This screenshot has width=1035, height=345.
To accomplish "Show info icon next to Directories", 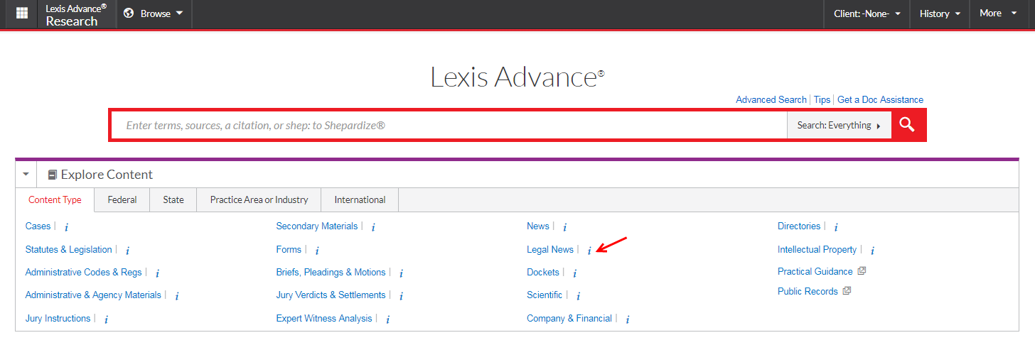I will coord(836,228).
